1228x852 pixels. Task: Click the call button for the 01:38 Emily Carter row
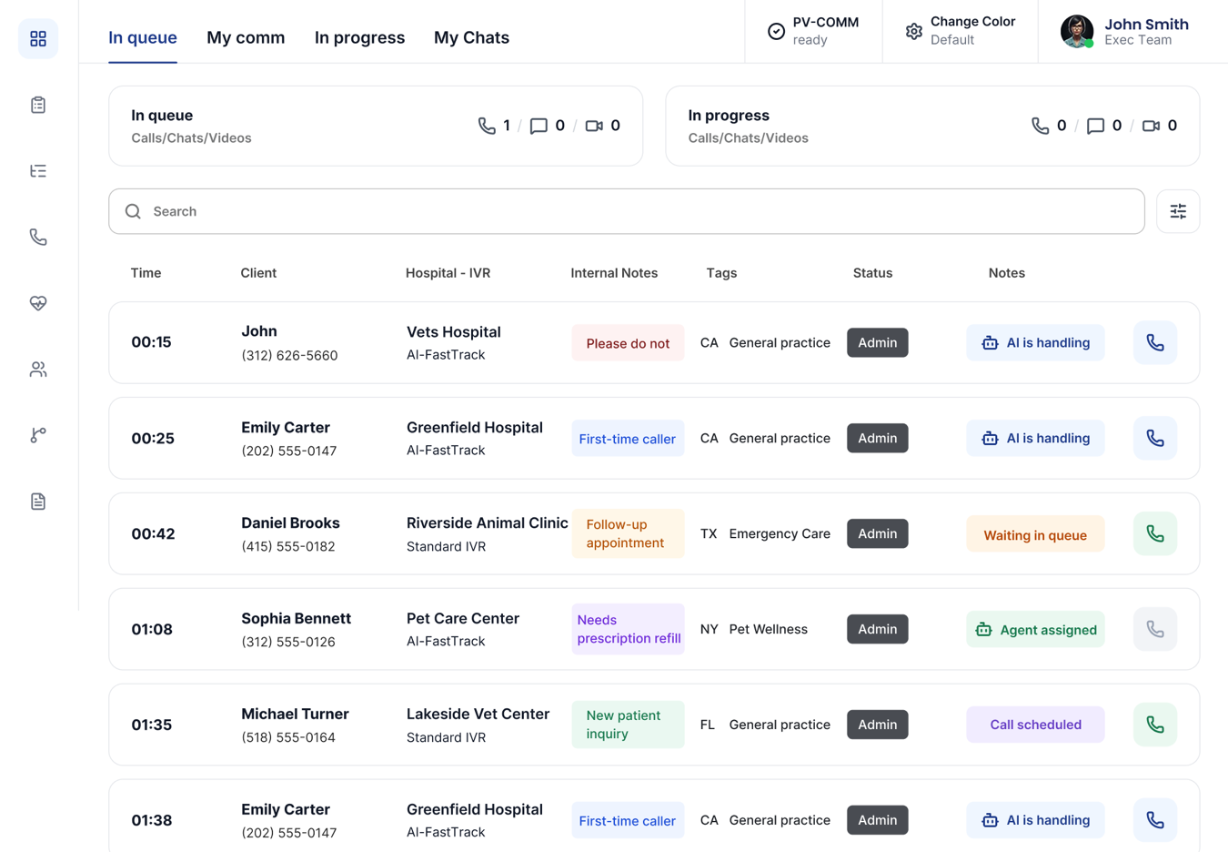(x=1155, y=820)
